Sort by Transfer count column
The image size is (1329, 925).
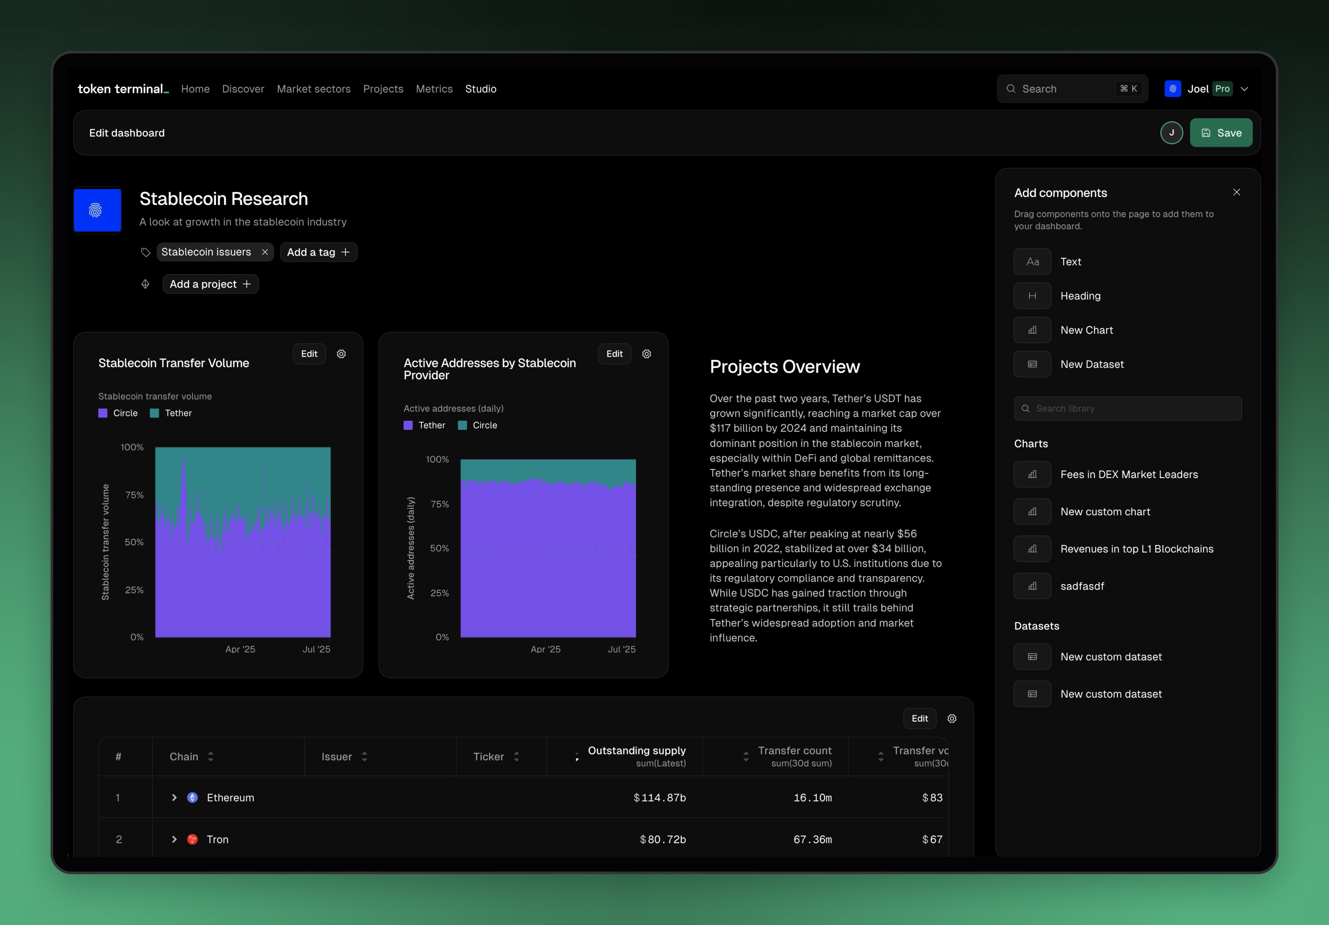click(x=745, y=756)
